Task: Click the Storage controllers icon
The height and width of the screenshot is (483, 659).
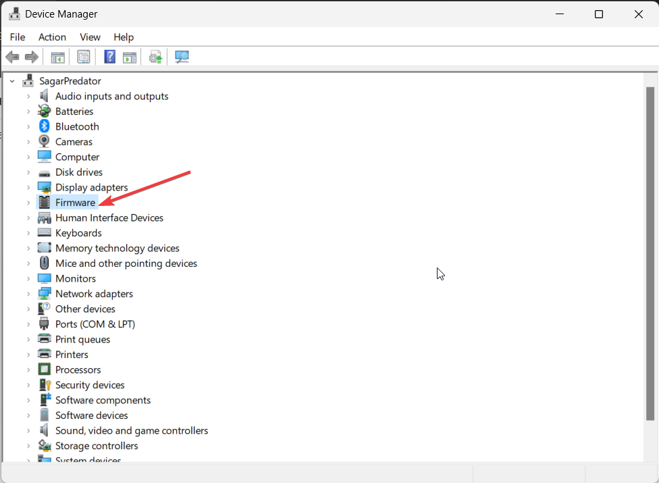Action: click(44, 445)
